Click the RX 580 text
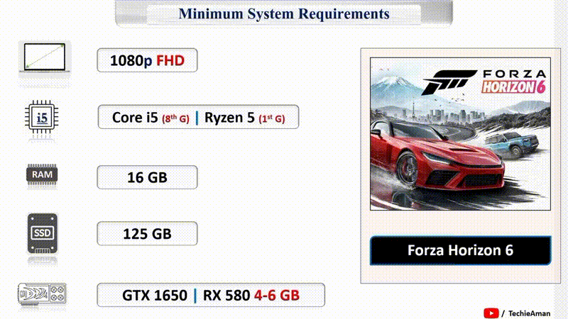The height and width of the screenshot is (319, 568). (226, 296)
